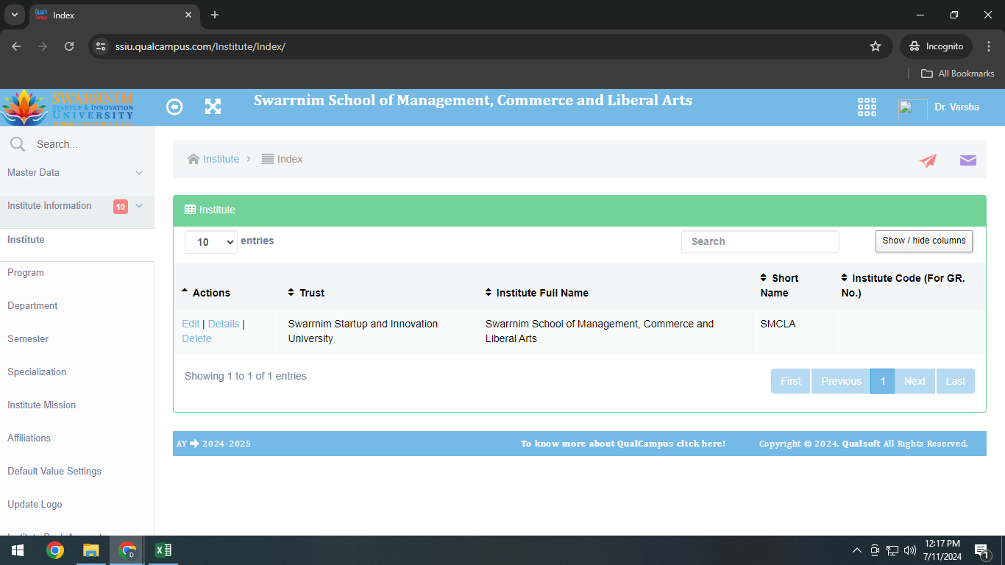The width and height of the screenshot is (1005, 565).
Task: Open Department in the sidebar
Action: [x=32, y=305]
